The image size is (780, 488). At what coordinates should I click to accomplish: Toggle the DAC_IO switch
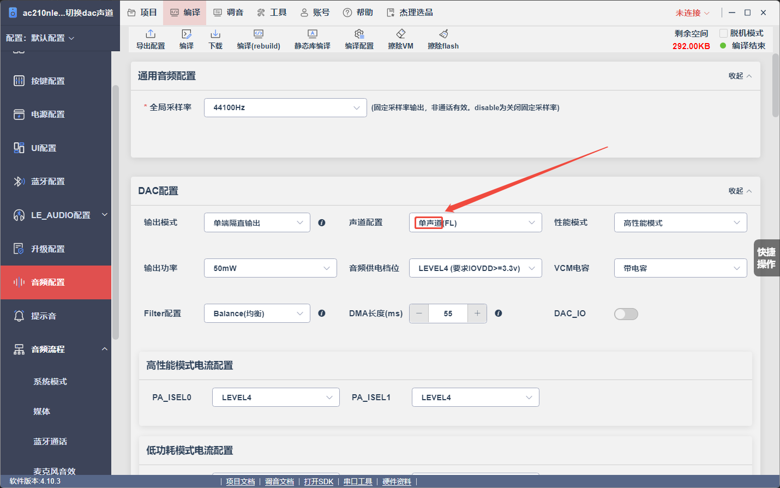point(626,314)
